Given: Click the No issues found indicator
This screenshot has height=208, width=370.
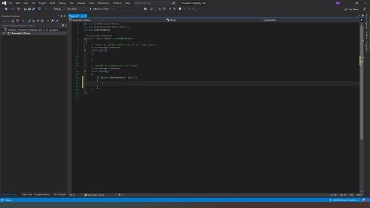Looking at the screenshot, I should (94, 195).
